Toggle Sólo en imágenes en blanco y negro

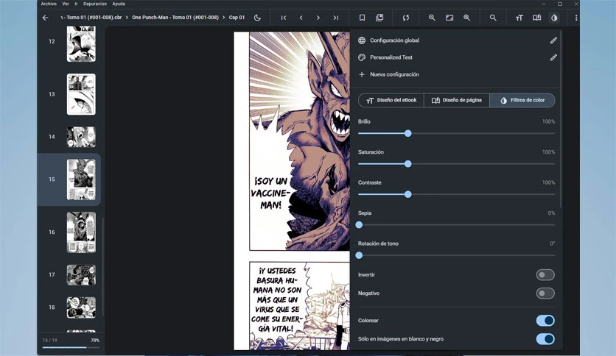click(545, 339)
